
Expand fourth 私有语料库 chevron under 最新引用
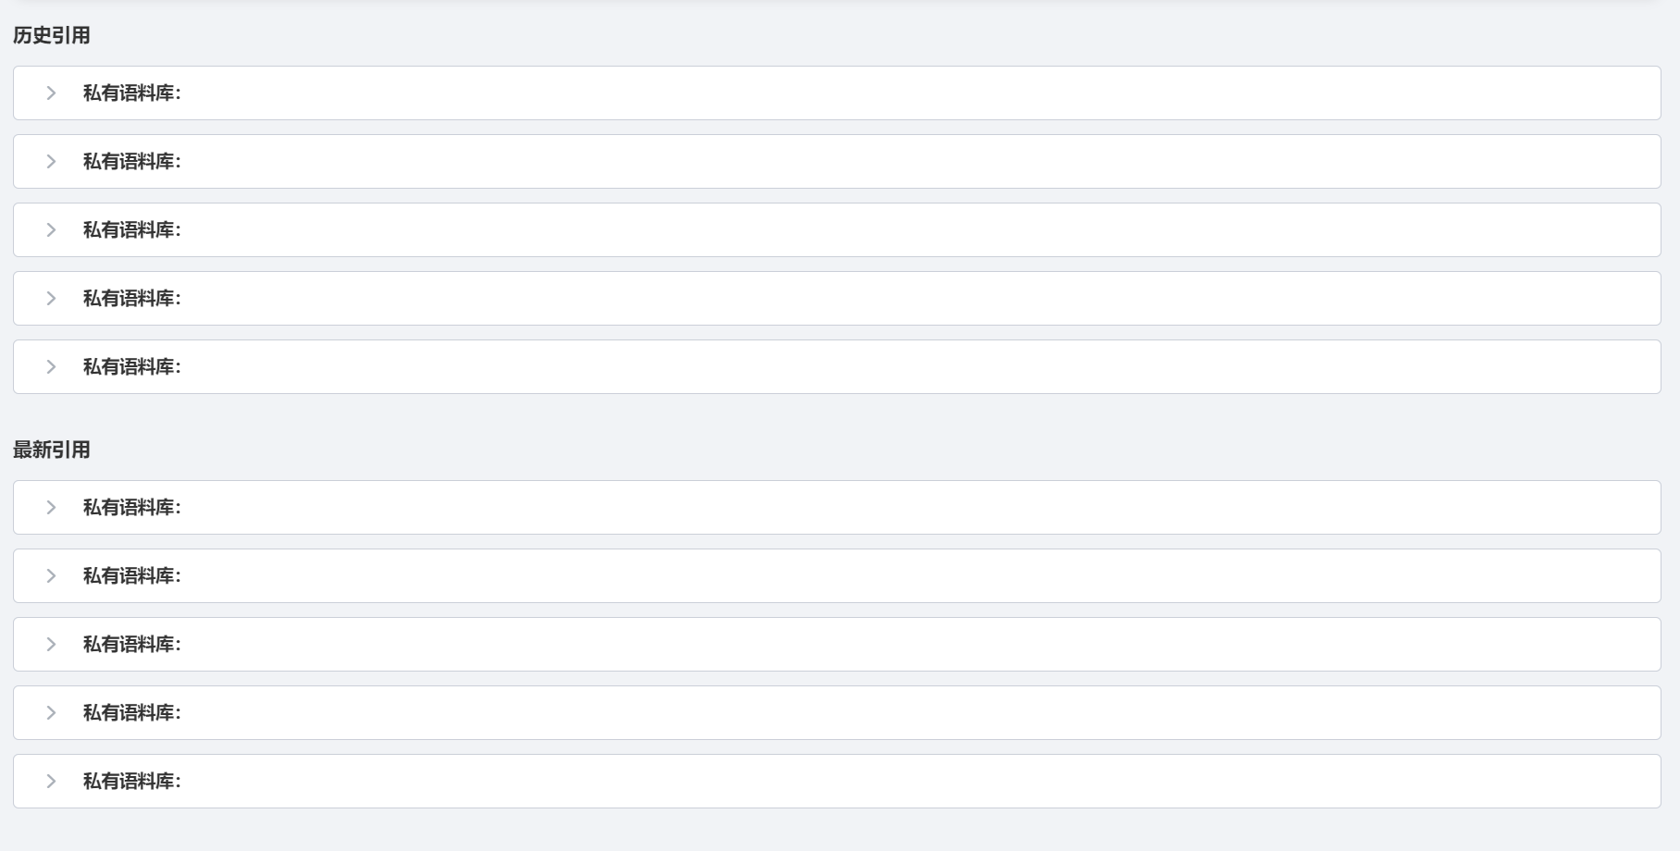(52, 712)
